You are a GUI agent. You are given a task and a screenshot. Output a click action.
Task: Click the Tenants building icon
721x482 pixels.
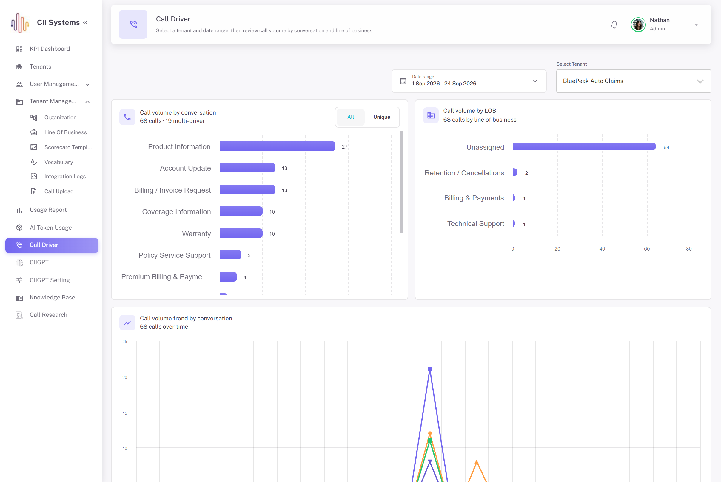[x=19, y=67]
